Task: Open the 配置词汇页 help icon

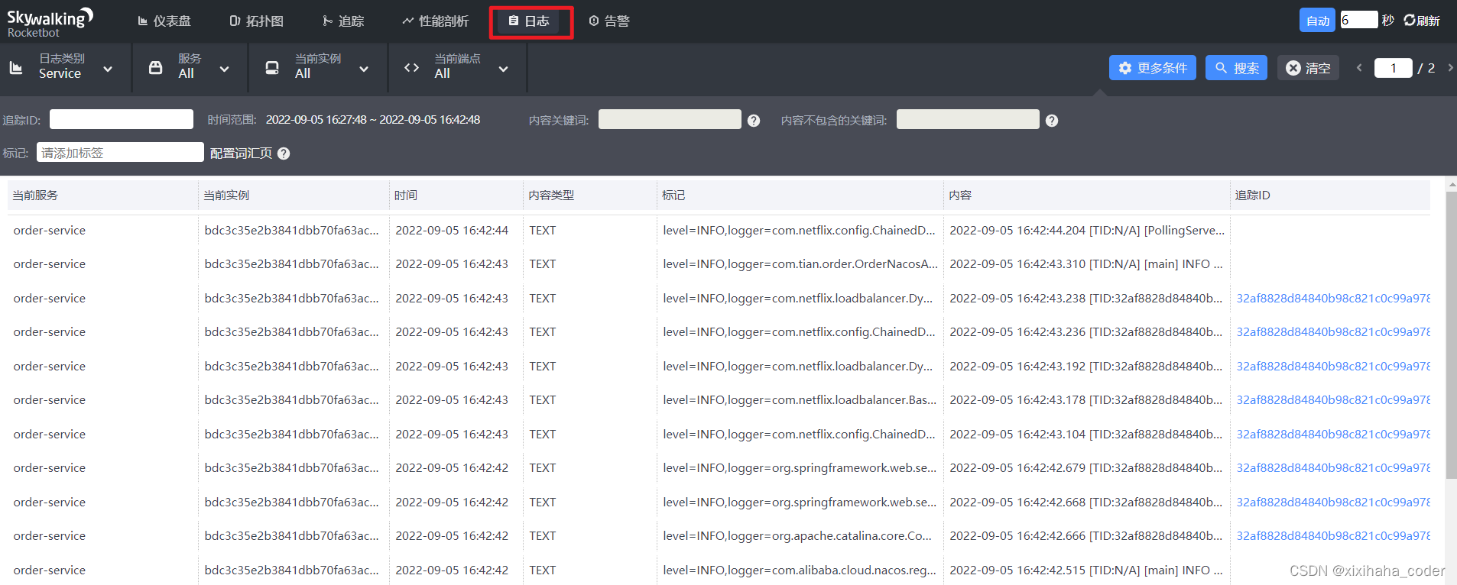Action: 284,154
